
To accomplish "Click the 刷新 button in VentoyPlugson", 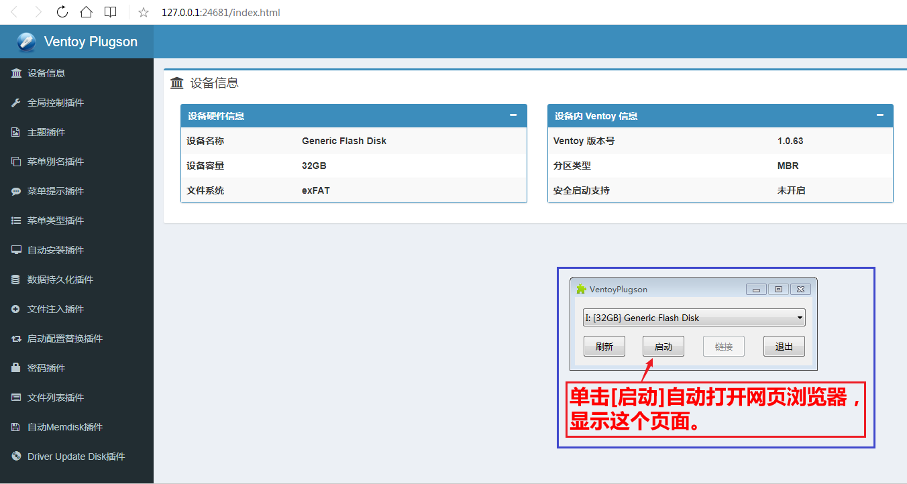I will [x=604, y=347].
